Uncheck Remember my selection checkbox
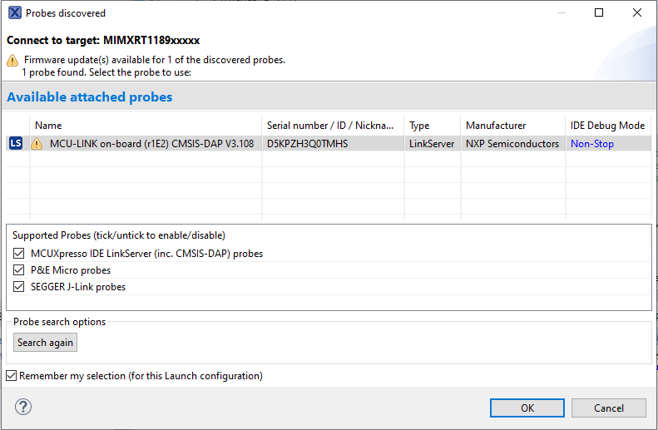The width and height of the screenshot is (658, 430). click(x=11, y=376)
